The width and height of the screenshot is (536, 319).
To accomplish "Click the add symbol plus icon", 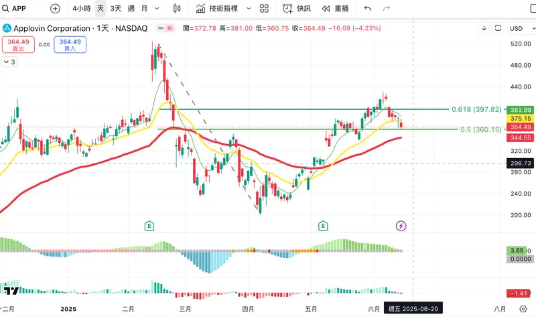I will (x=55, y=9).
